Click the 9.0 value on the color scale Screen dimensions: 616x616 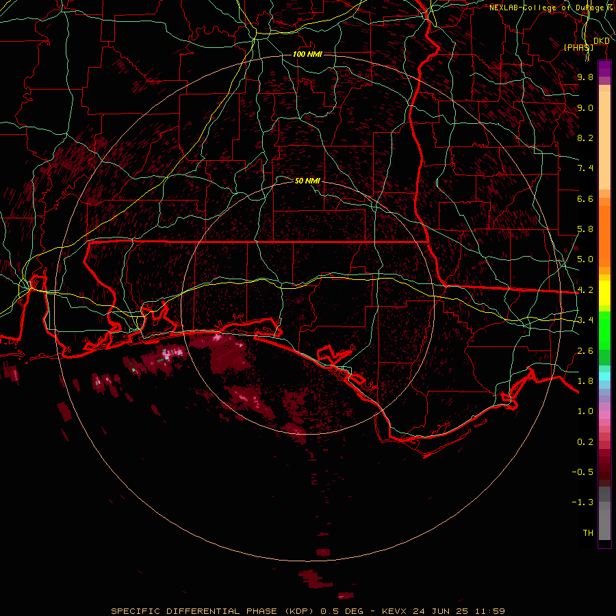585,107
